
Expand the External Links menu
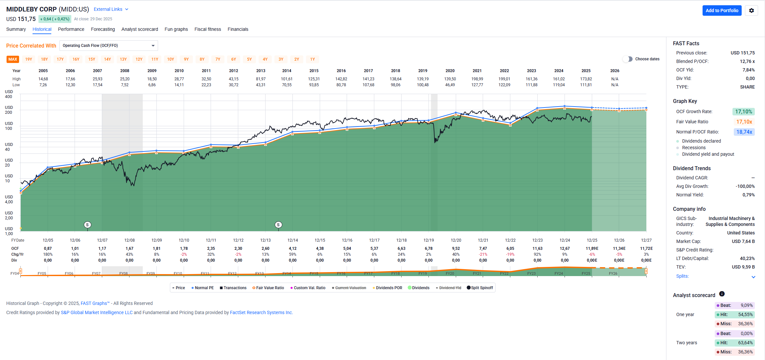[111, 9]
